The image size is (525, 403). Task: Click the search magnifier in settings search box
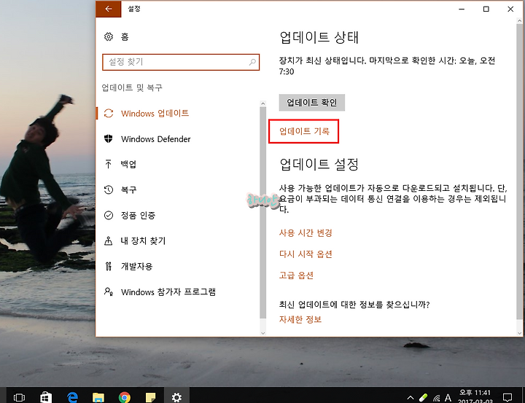pos(252,62)
